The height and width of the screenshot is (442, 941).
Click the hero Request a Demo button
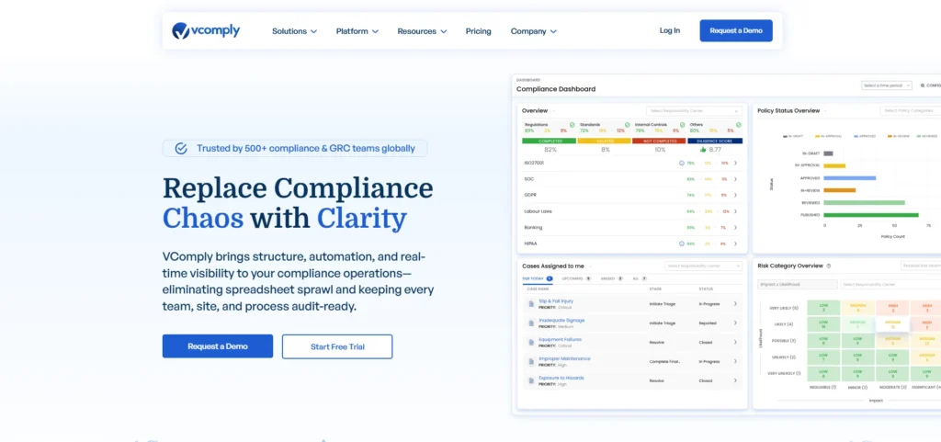click(217, 346)
